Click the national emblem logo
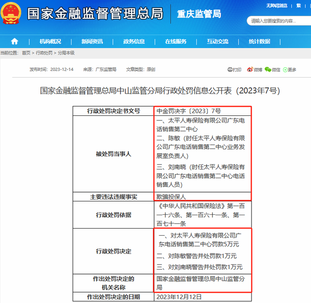The image size is (311, 303). point(11,13)
